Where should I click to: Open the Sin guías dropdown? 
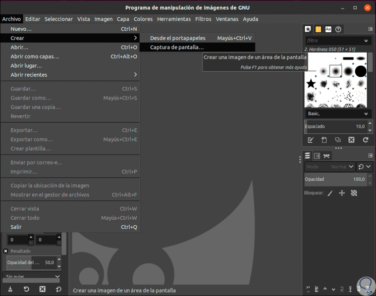pos(32,276)
